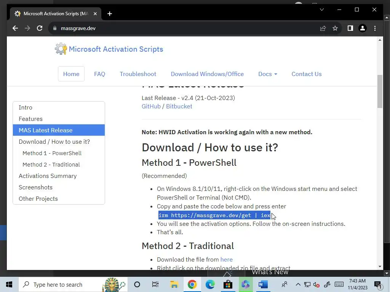Open Microsoft Edge from taskbar
The height and width of the screenshot is (292, 390).
210,284
